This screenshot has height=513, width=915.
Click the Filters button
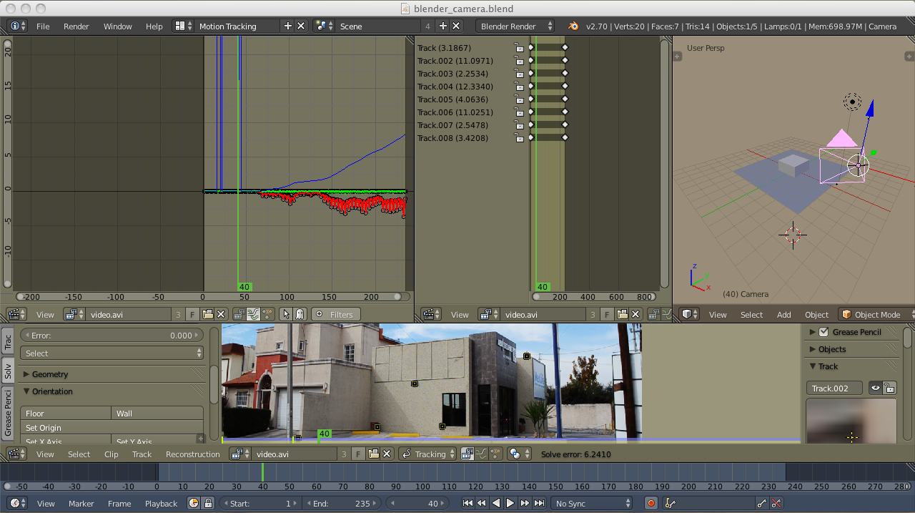click(x=335, y=314)
